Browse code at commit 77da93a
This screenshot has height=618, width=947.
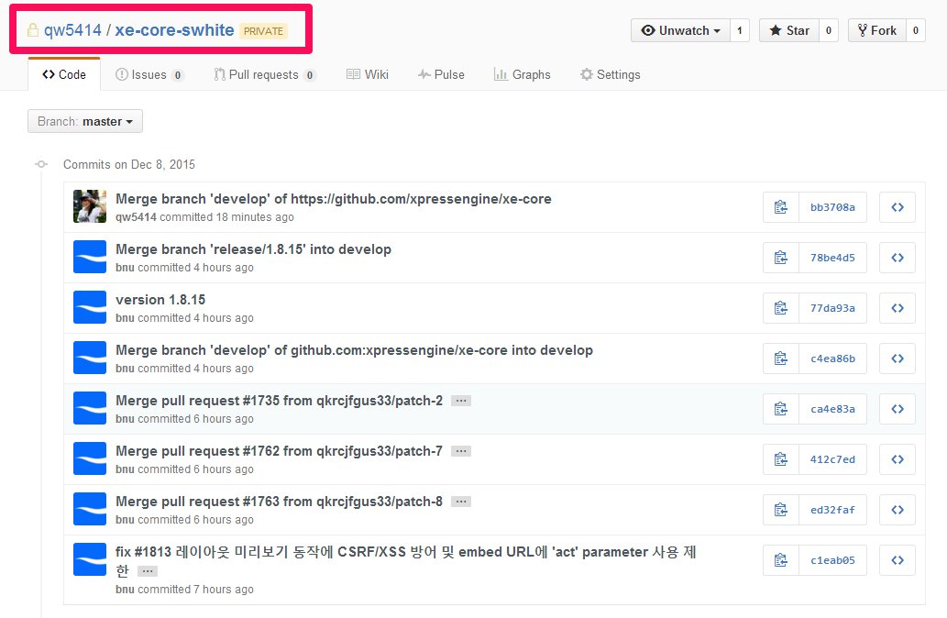pos(897,308)
